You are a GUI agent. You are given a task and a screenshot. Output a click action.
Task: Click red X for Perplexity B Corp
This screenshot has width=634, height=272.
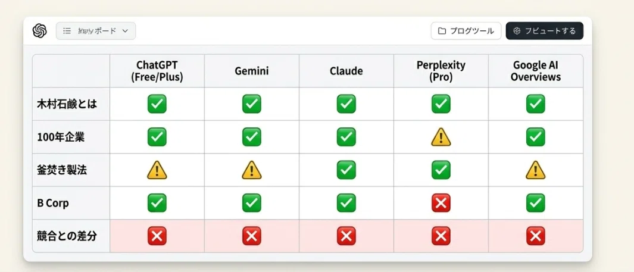click(441, 203)
